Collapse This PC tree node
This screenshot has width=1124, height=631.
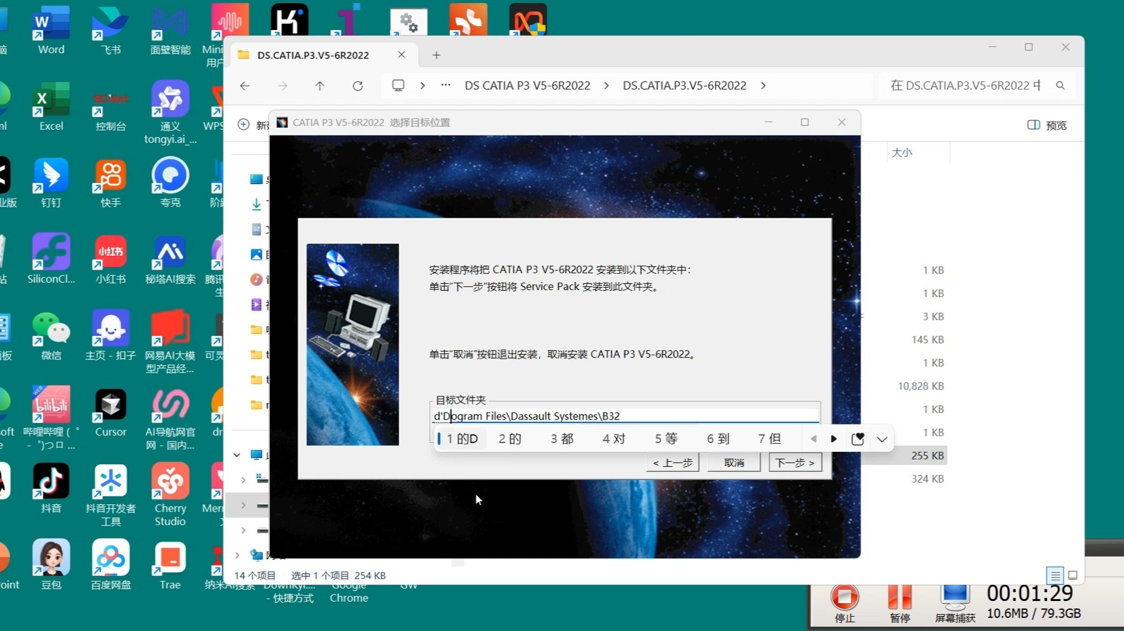pos(237,455)
